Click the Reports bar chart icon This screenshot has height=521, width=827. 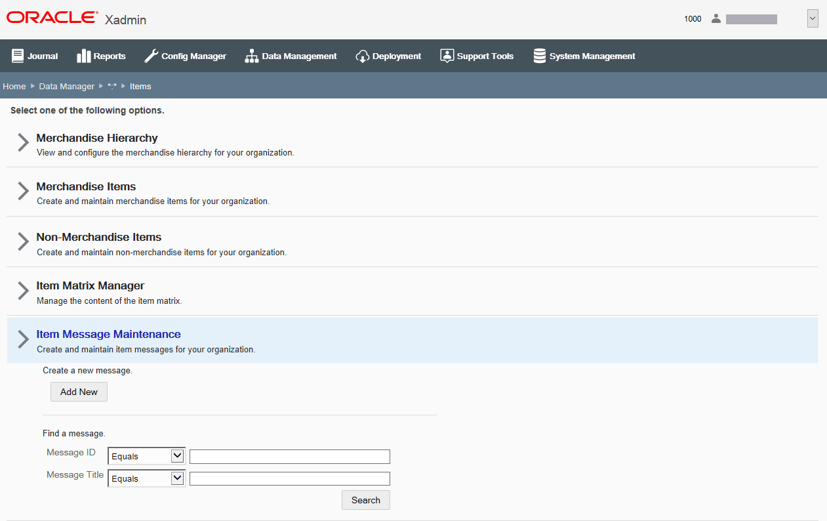pyautogui.click(x=83, y=56)
